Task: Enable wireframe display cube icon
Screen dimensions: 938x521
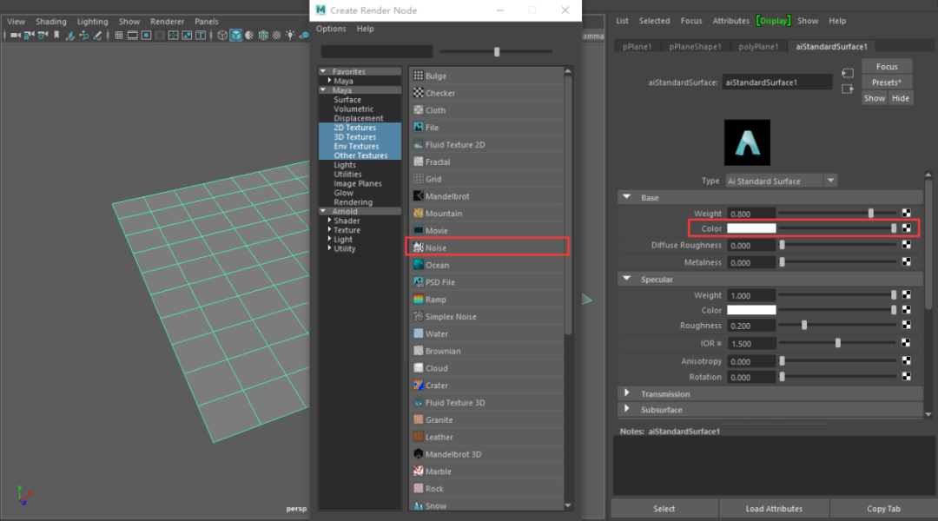Action: tap(222, 36)
